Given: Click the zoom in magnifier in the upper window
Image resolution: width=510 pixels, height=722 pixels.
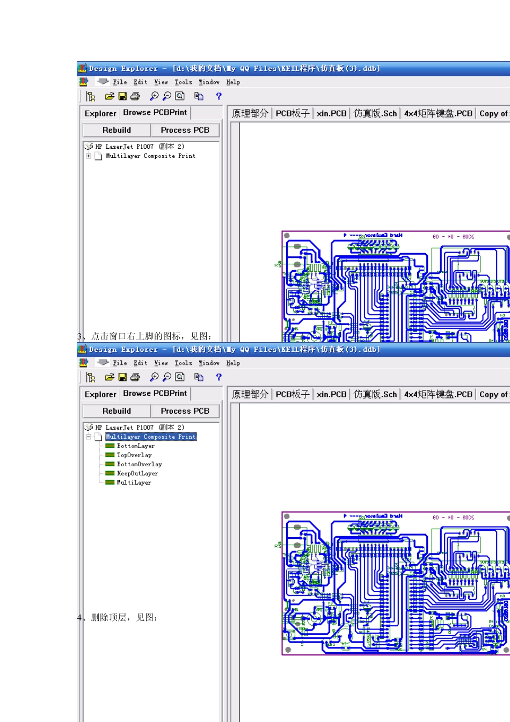Looking at the screenshot, I should click(154, 96).
